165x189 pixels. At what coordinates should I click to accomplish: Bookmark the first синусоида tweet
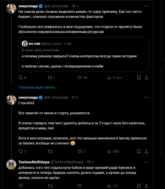coord(139,78)
